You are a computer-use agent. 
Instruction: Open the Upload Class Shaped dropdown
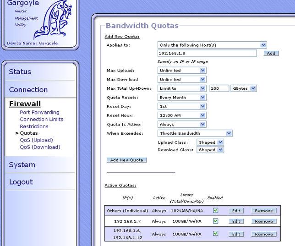pos(210,142)
